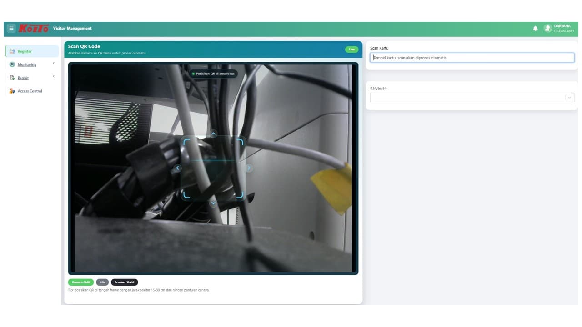Click the Karyawan label

378,88
